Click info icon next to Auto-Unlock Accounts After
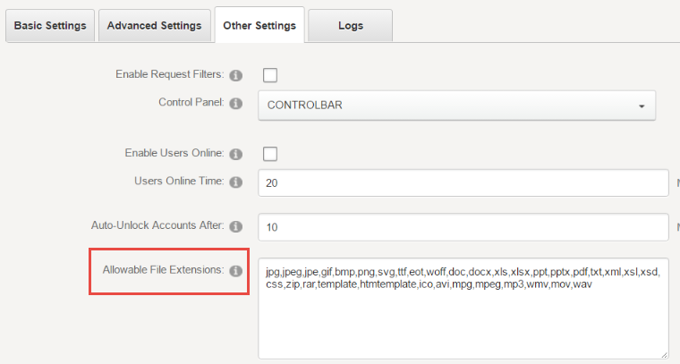Image resolution: width=680 pixels, height=364 pixels. point(235,226)
